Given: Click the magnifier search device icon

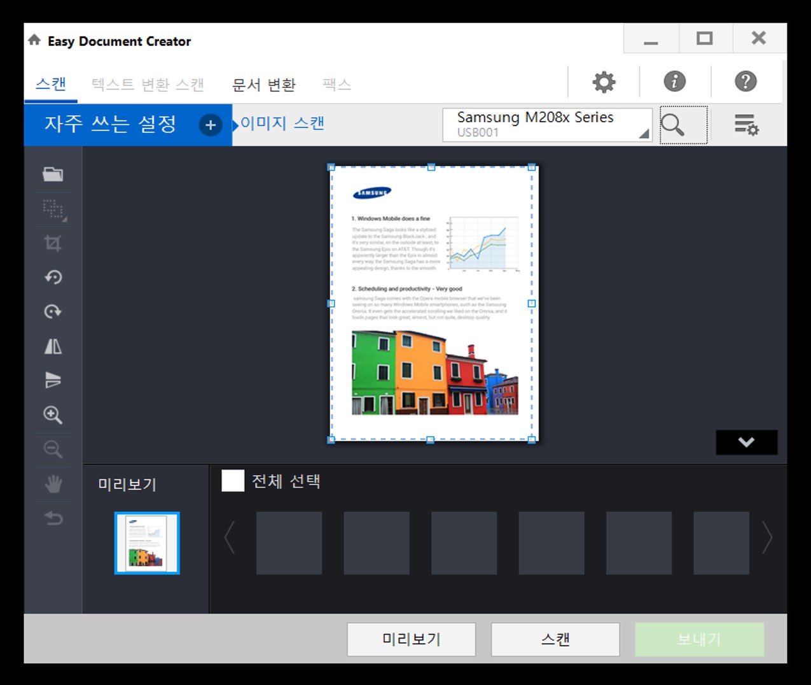Looking at the screenshot, I should tap(683, 125).
